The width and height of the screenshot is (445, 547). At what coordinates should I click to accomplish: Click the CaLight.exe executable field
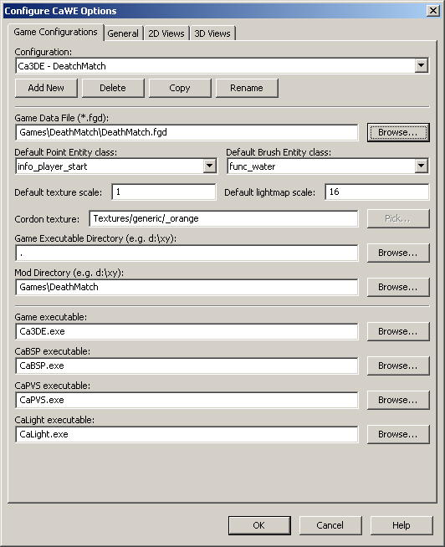[x=187, y=434]
